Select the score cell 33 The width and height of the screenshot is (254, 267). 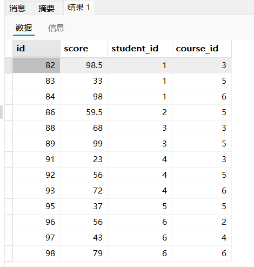point(84,81)
